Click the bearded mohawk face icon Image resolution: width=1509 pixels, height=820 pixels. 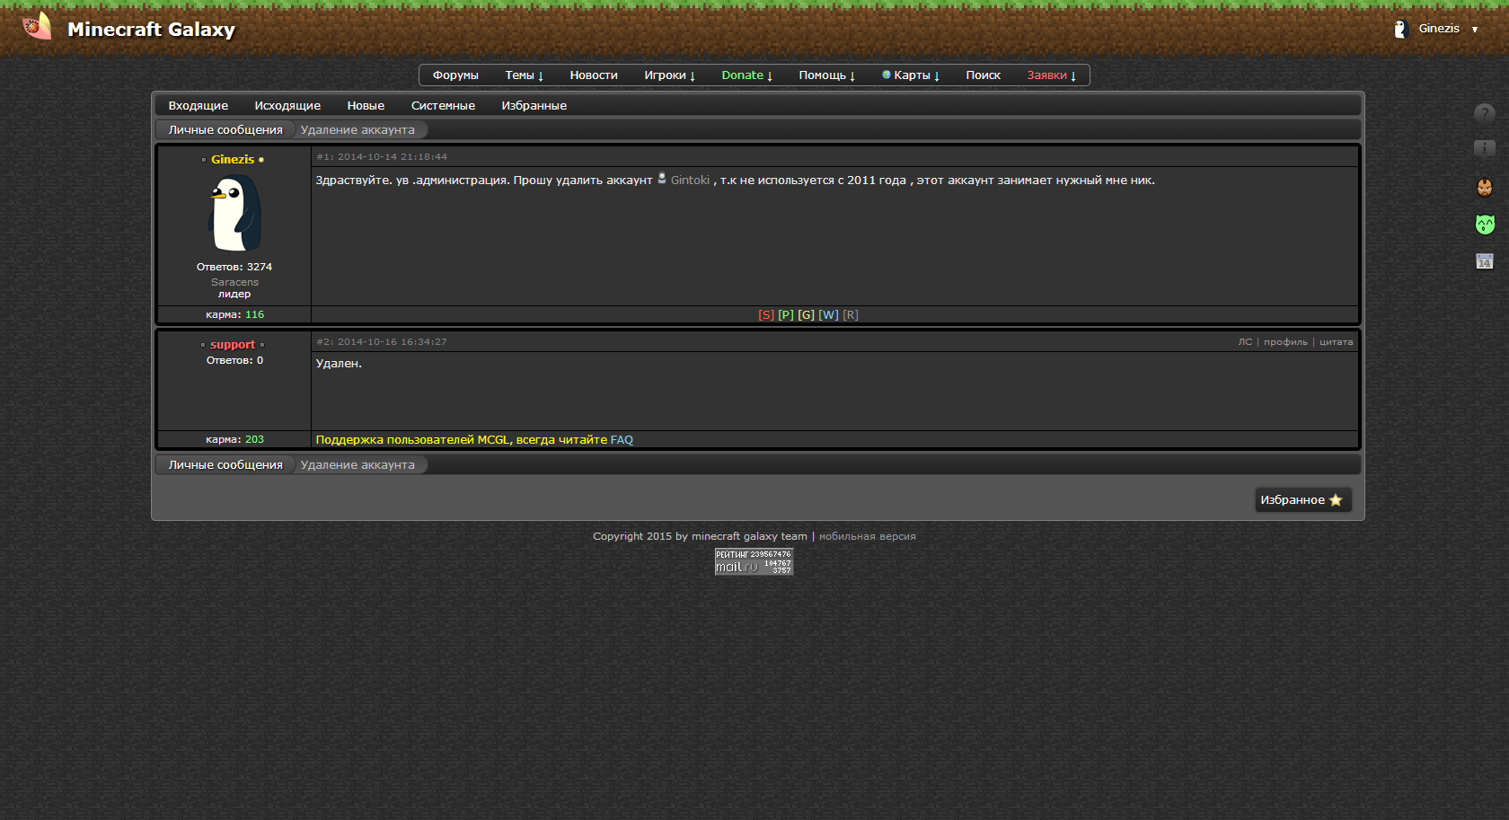pyautogui.click(x=1485, y=187)
